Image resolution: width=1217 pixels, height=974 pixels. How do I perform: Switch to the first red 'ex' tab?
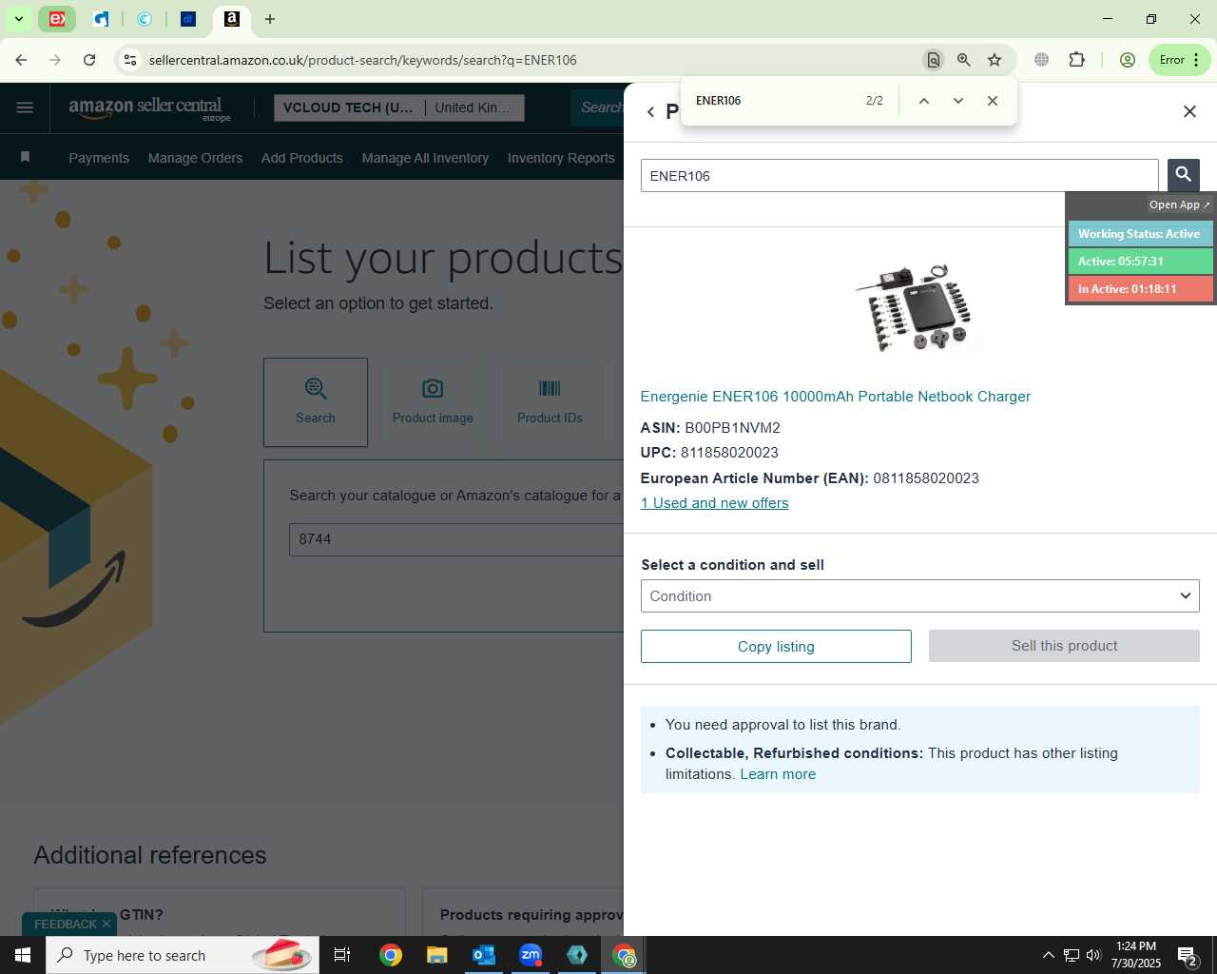click(x=58, y=19)
